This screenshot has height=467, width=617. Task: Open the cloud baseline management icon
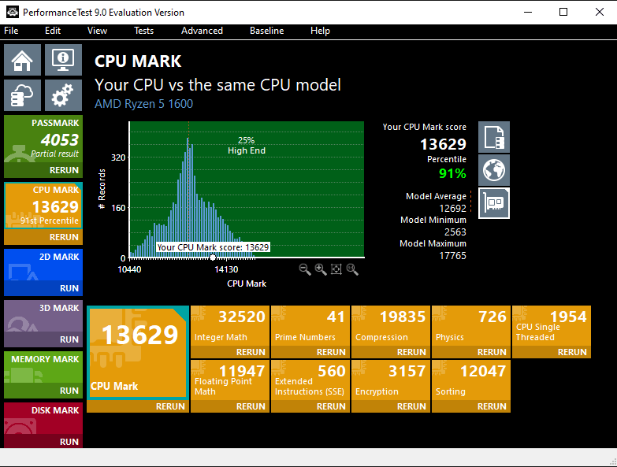(x=22, y=95)
